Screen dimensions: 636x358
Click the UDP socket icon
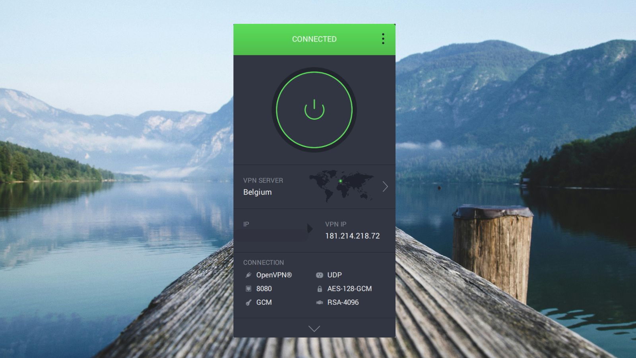point(319,274)
